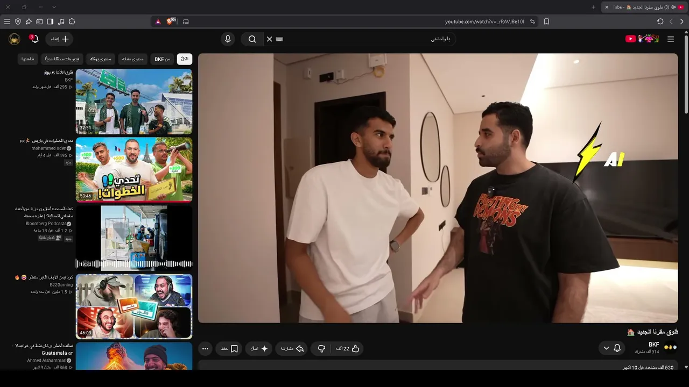Image resolution: width=689 pixels, height=387 pixels.
Task: Open the suggested video thumbnail lasting 37:51
Action: [x=134, y=101]
